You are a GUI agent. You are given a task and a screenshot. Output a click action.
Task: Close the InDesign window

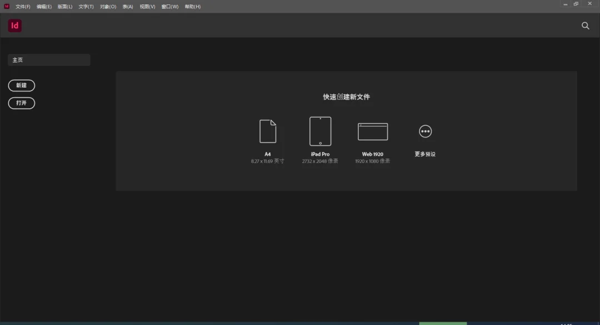coord(589,4)
